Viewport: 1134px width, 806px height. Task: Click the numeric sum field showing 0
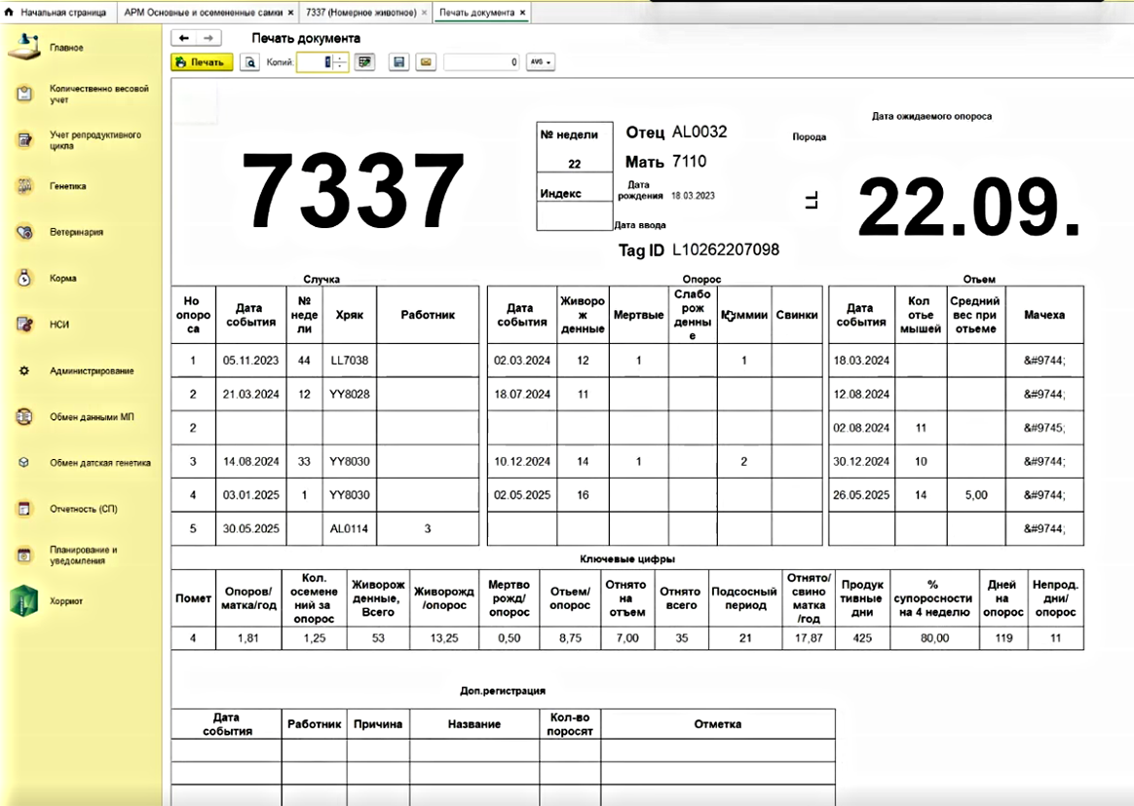point(481,62)
